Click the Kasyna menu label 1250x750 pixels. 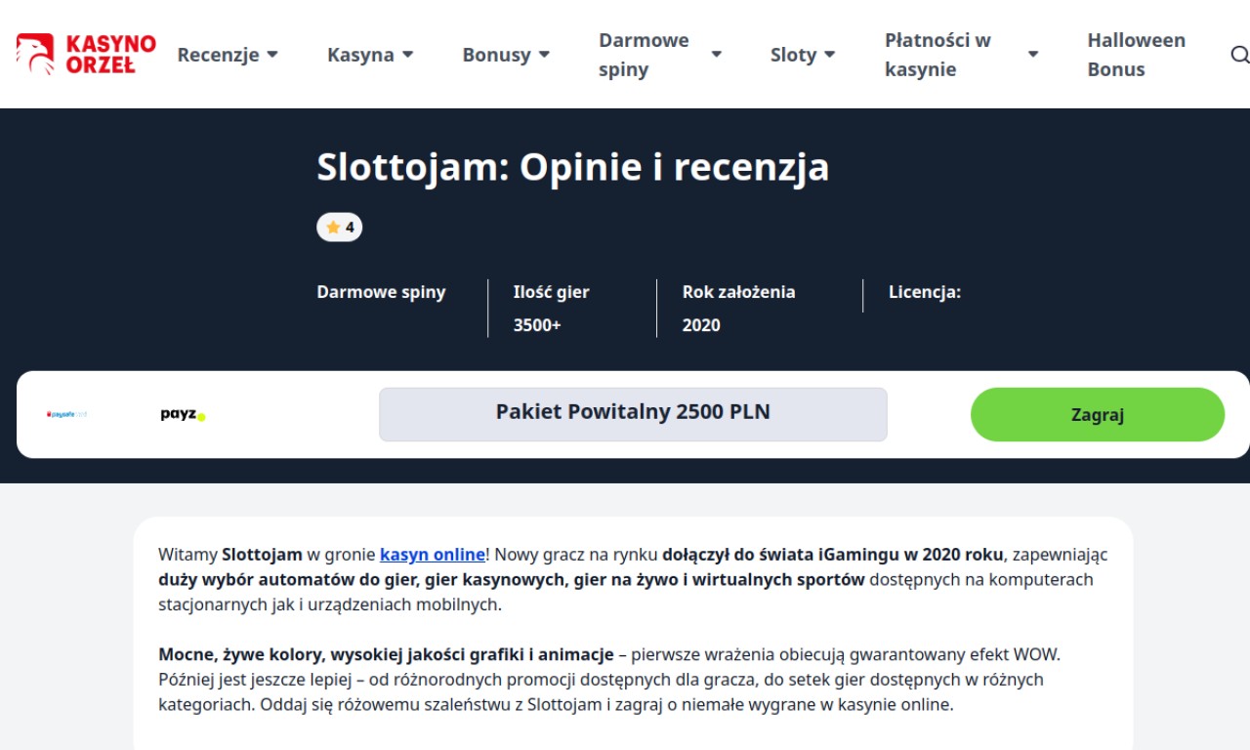pos(360,55)
